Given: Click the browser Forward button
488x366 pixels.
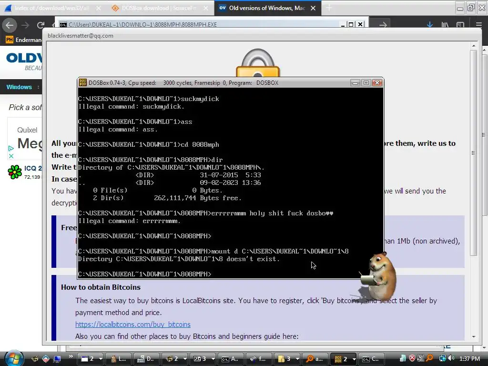Looking at the screenshot, I should pyautogui.click(x=25, y=25).
